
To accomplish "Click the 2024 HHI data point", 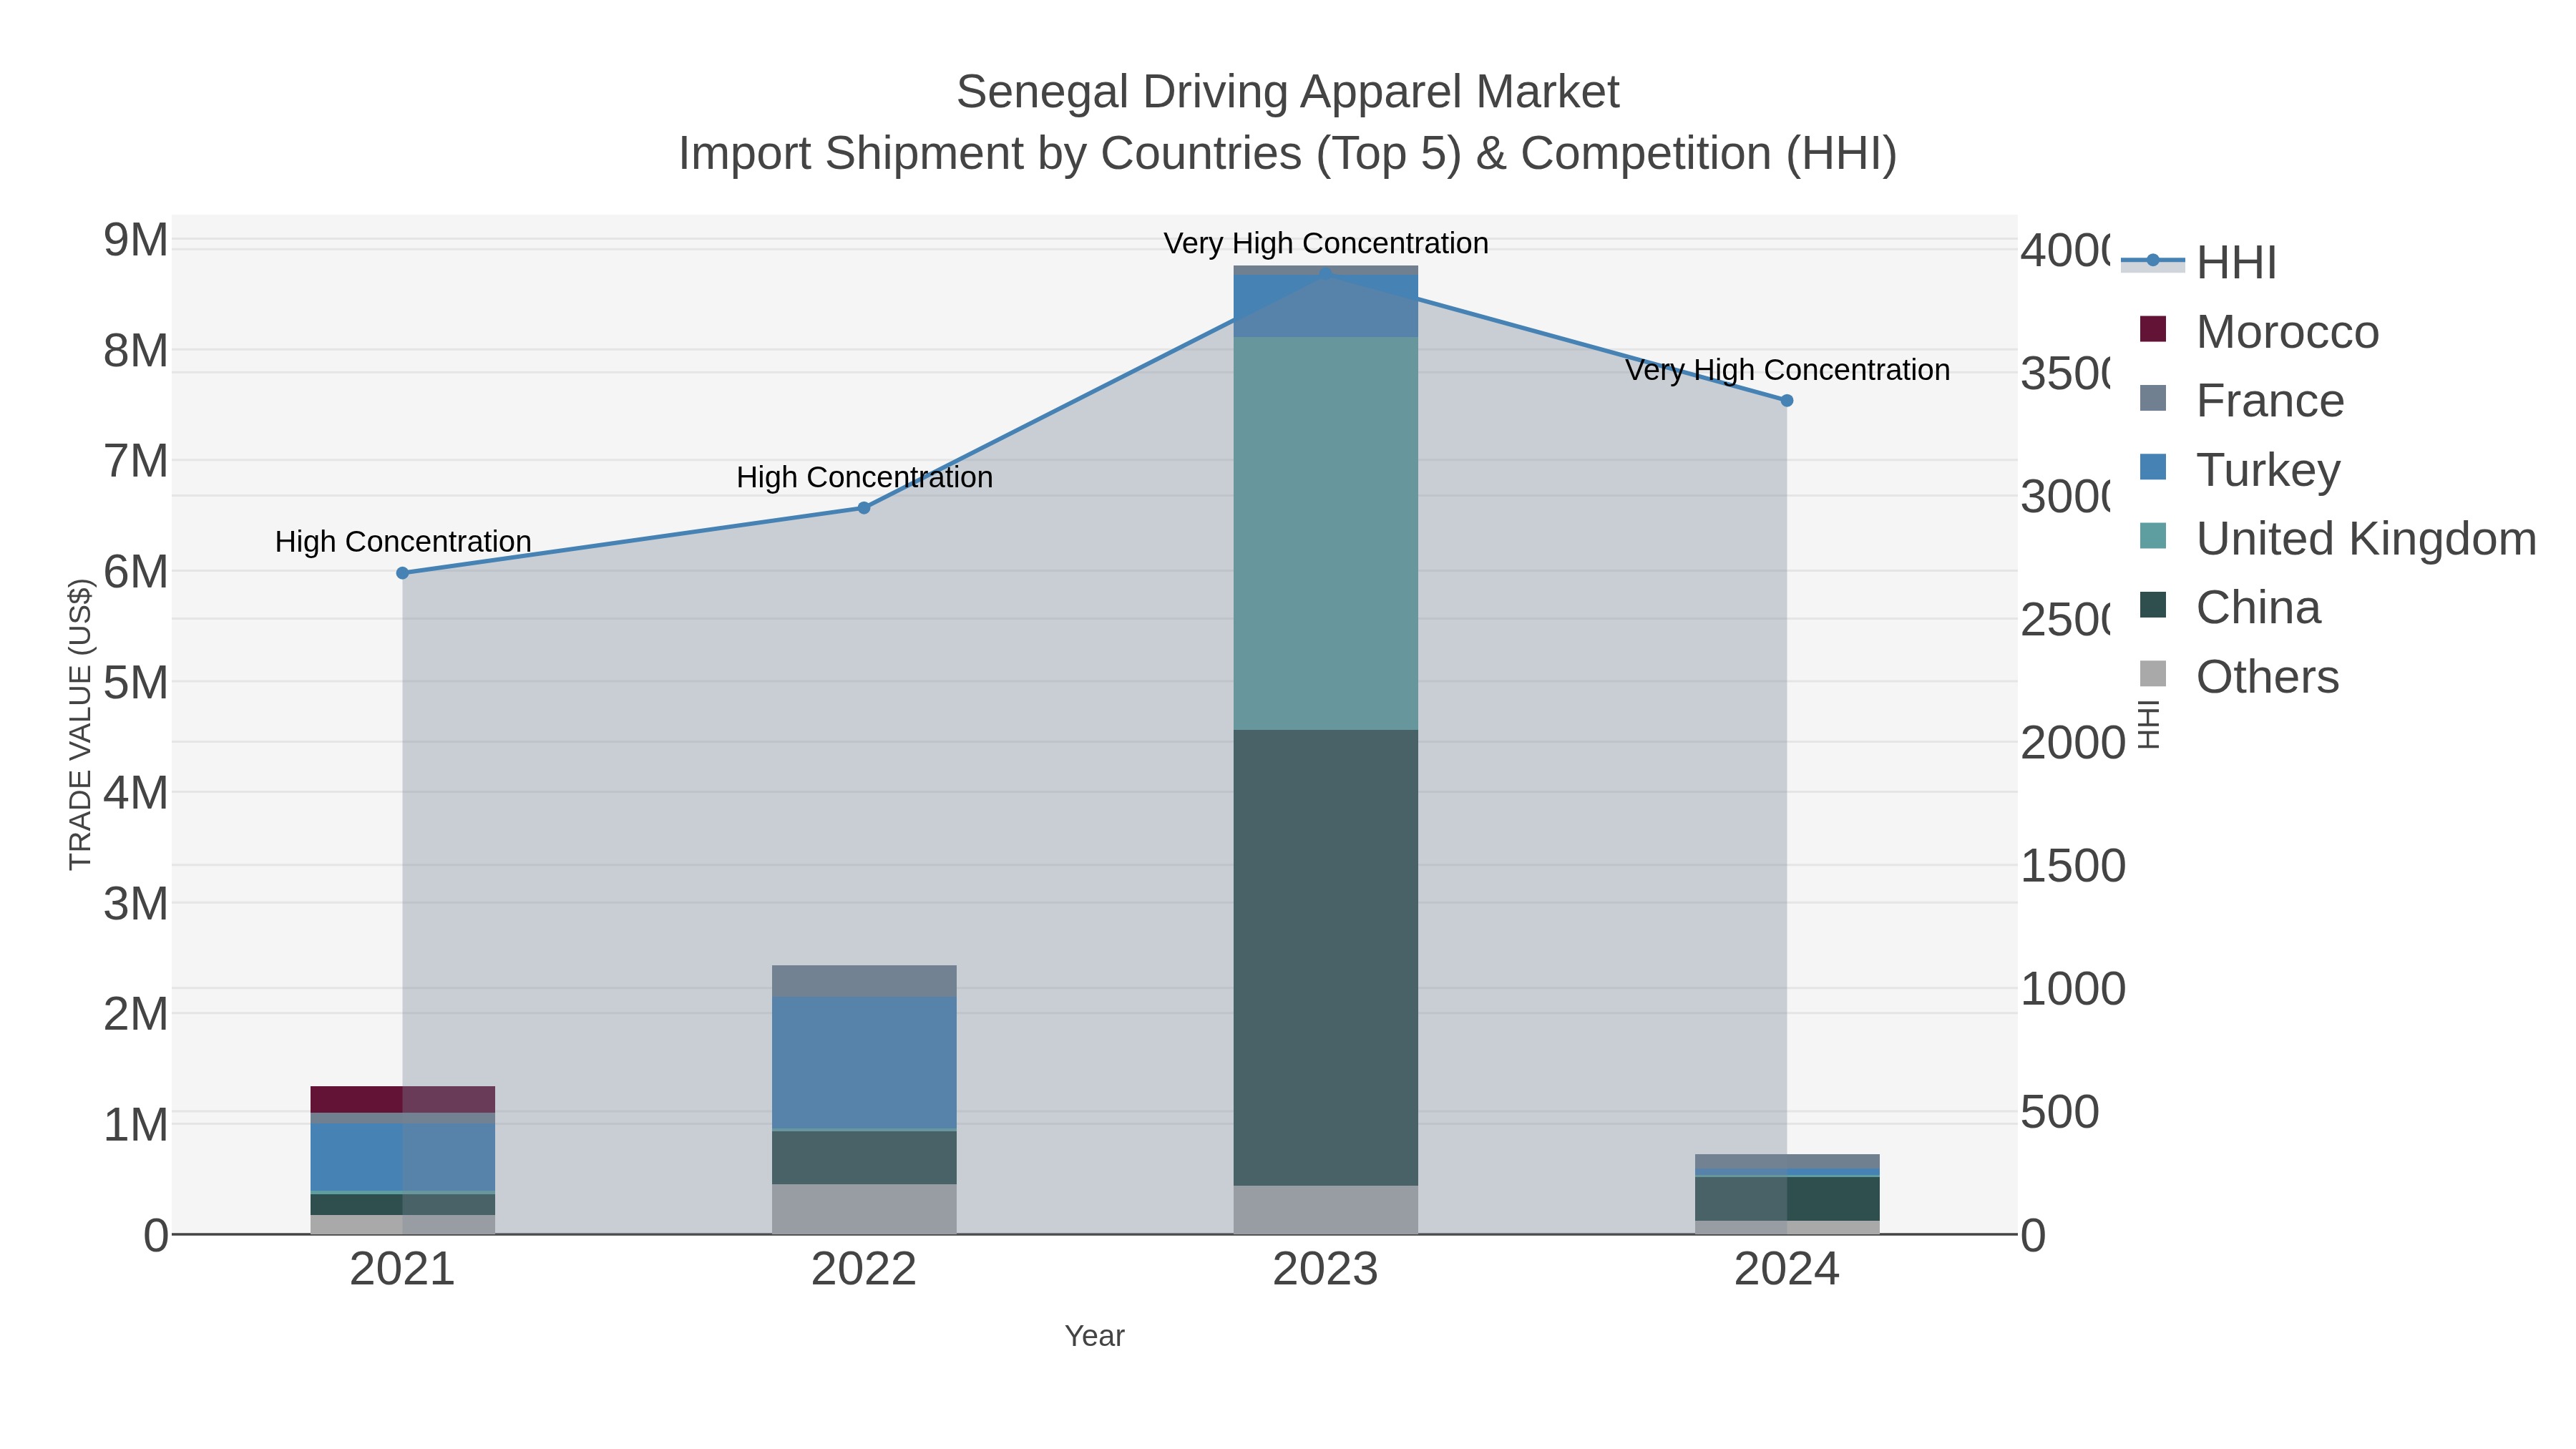I will point(1787,400).
